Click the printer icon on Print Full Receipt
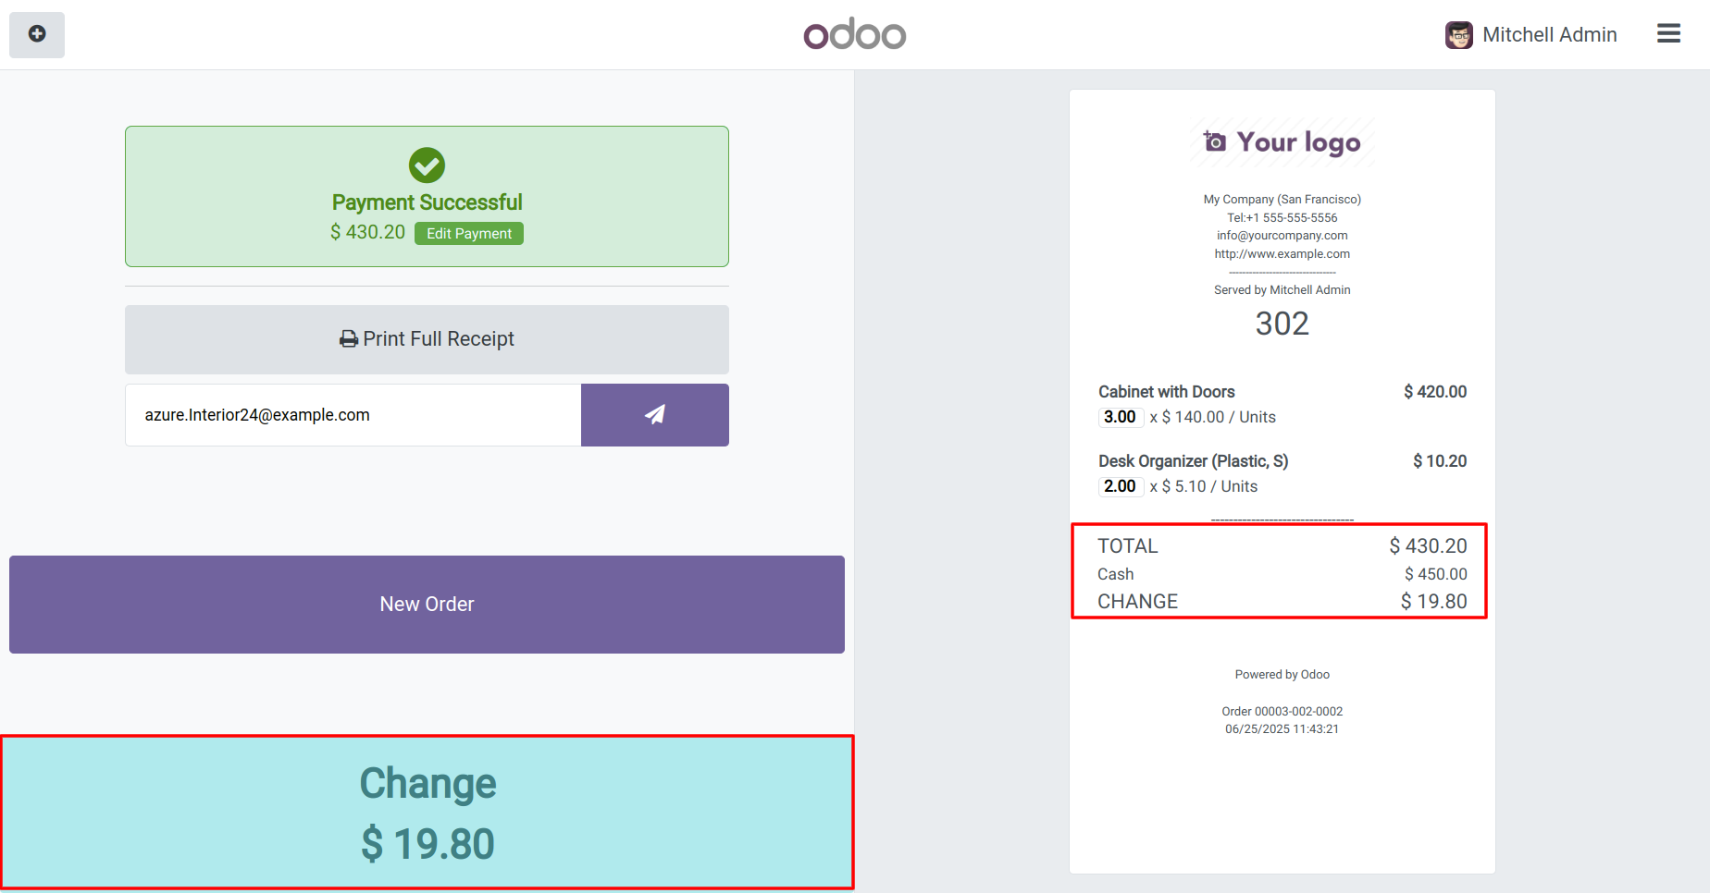 [349, 339]
